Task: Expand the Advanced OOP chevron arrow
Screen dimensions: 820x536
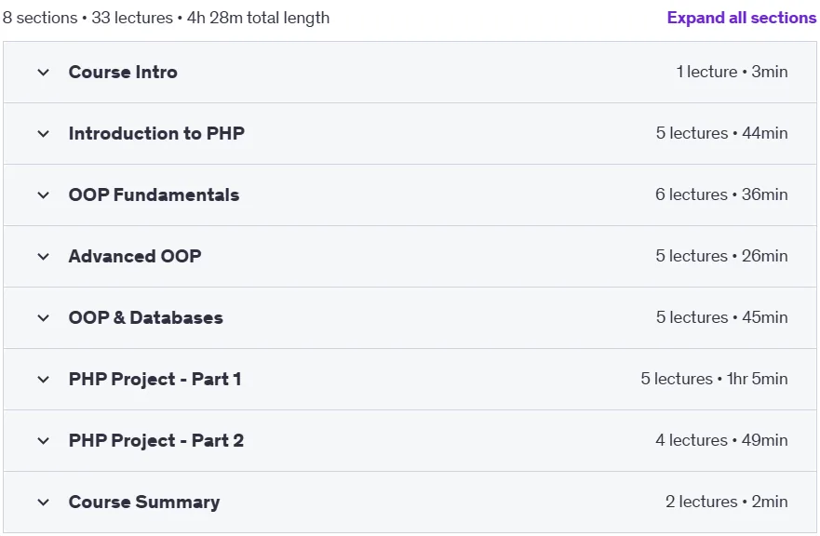Action: (x=44, y=256)
